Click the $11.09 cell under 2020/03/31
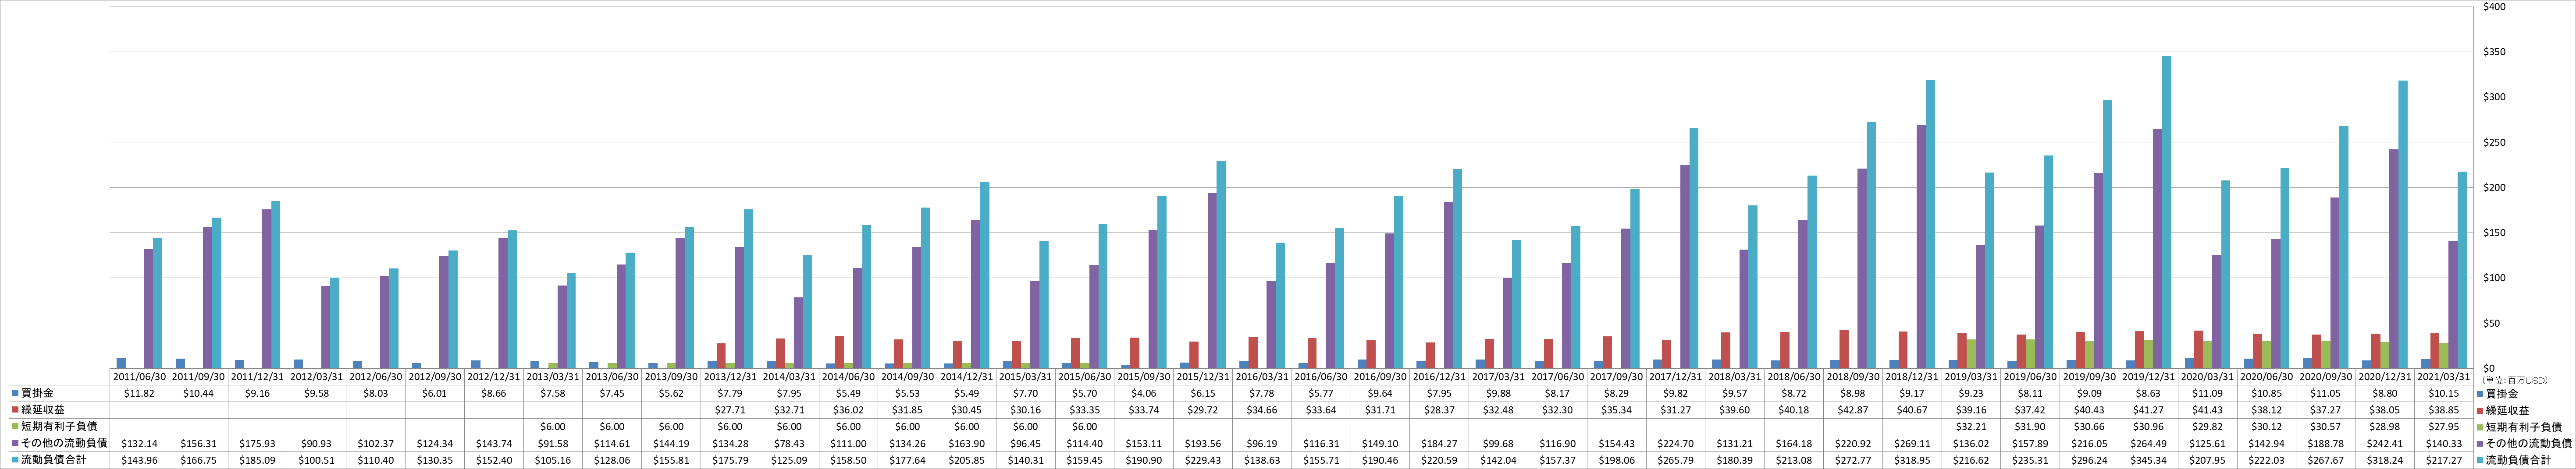The width and height of the screenshot is (2576, 469). tap(2208, 393)
